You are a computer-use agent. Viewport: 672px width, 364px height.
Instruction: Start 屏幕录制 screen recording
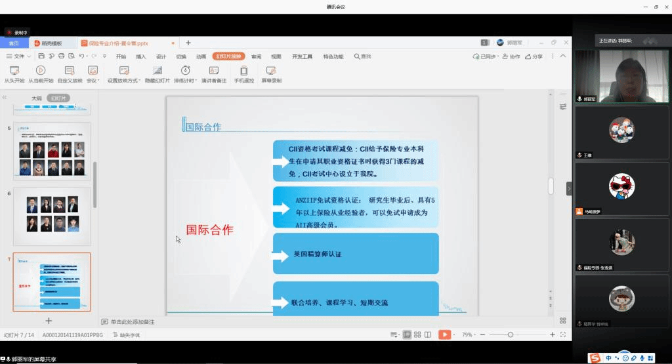point(271,71)
